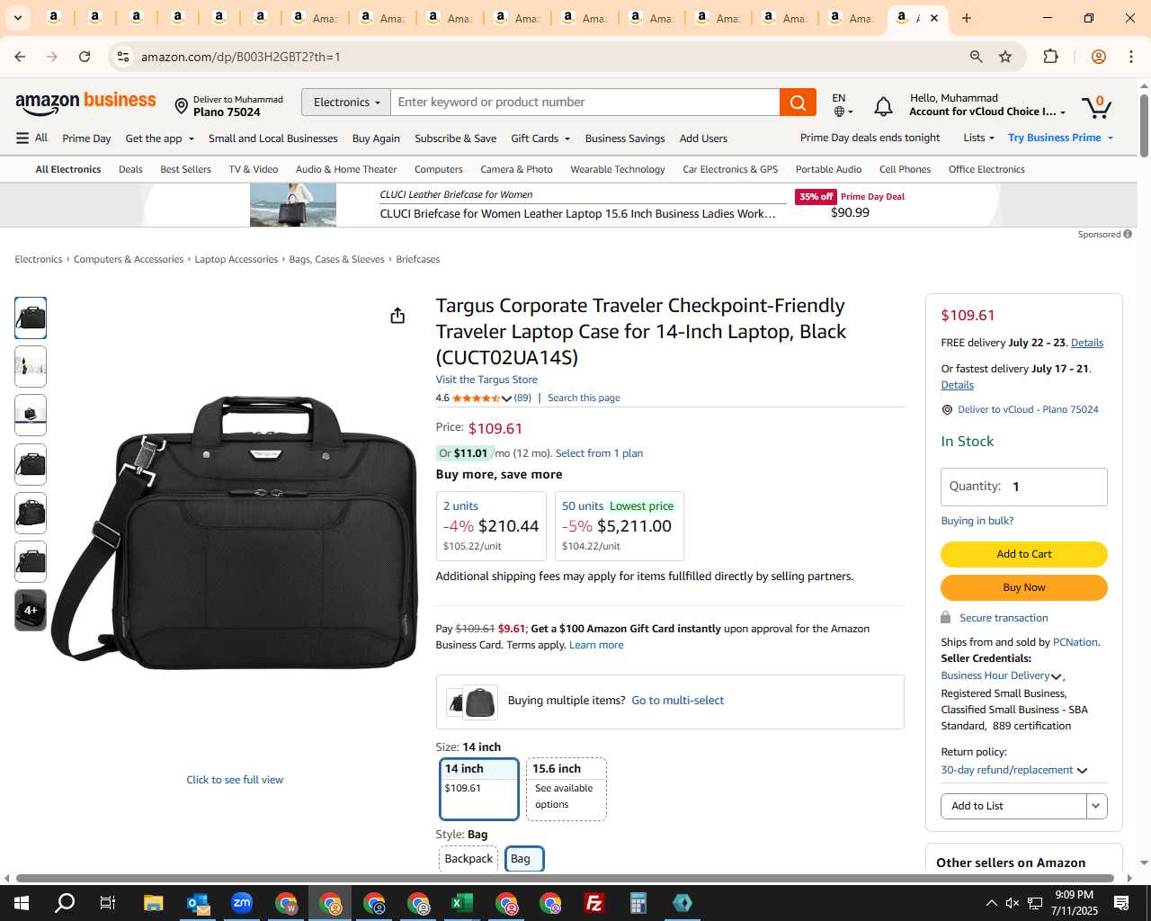Choose the Bag style option

523,859
